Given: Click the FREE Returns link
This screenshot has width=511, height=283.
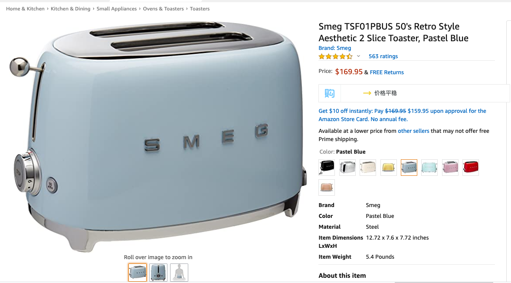Looking at the screenshot, I should (387, 72).
